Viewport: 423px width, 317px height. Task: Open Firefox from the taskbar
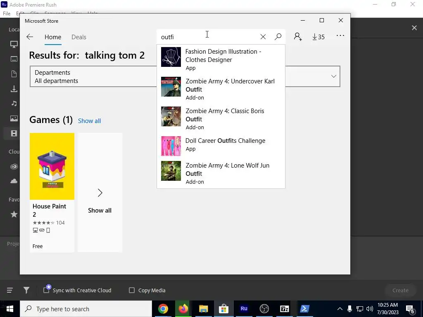tap(183, 309)
